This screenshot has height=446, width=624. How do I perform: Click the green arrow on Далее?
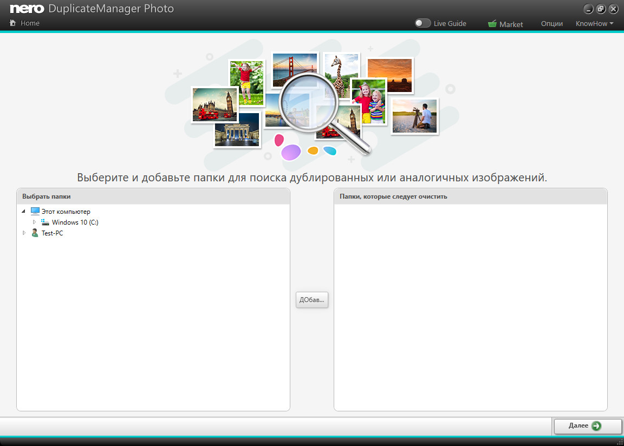tap(596, 426)
